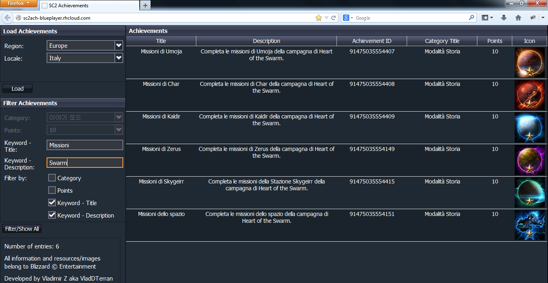
Task: Select the title Missioni dello spazio
Action: pos(161,214)
